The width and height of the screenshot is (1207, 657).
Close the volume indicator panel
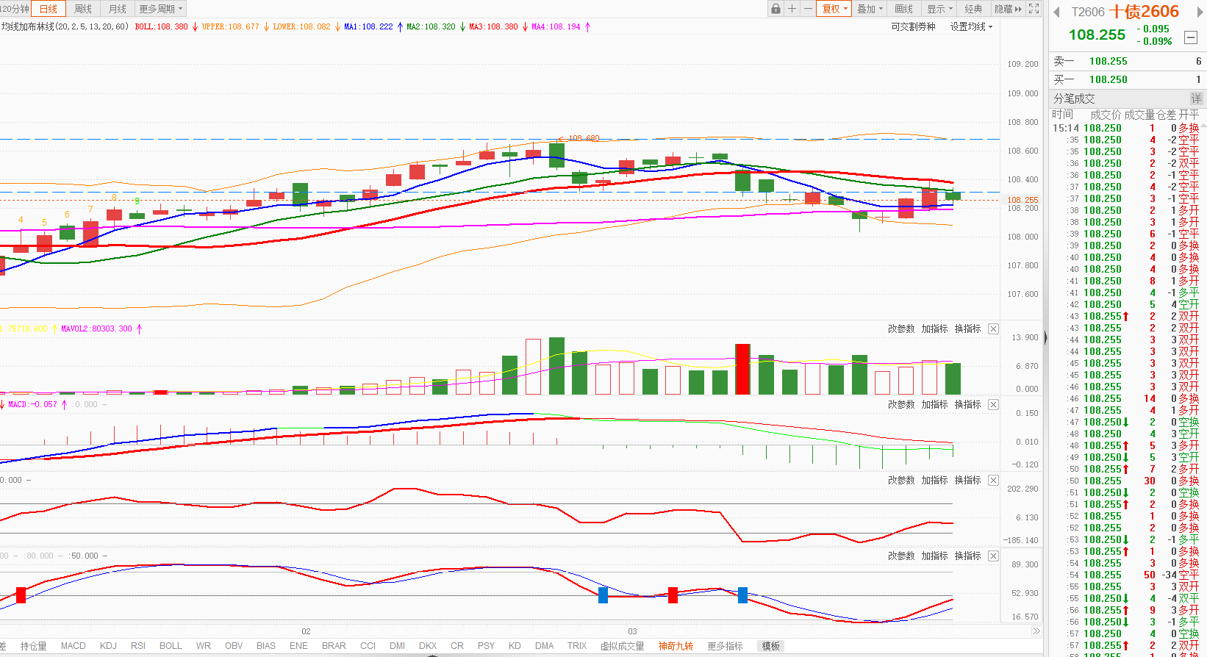point(993,328)
